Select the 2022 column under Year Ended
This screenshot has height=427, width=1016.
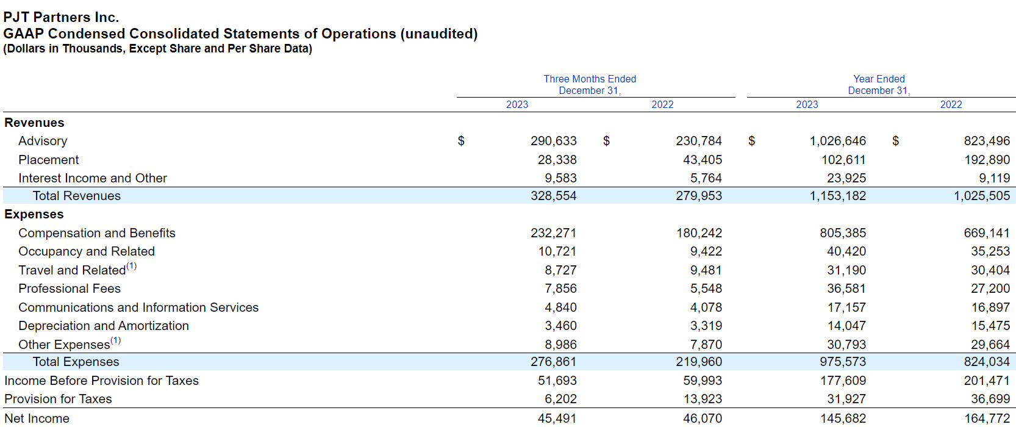[x=951, y=105]
